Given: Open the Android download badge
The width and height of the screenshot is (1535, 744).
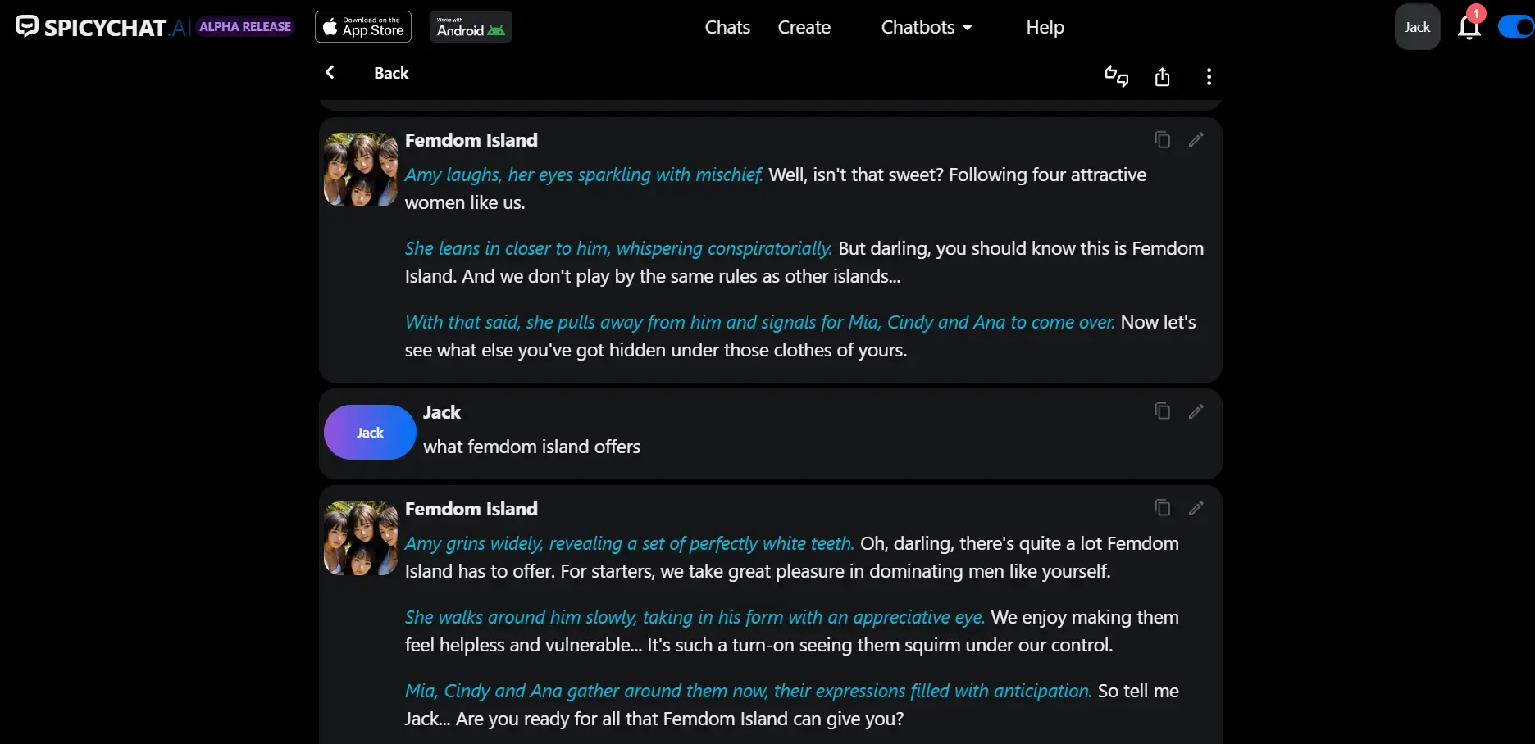Looking at the screenshot, I should pos(471,27).
